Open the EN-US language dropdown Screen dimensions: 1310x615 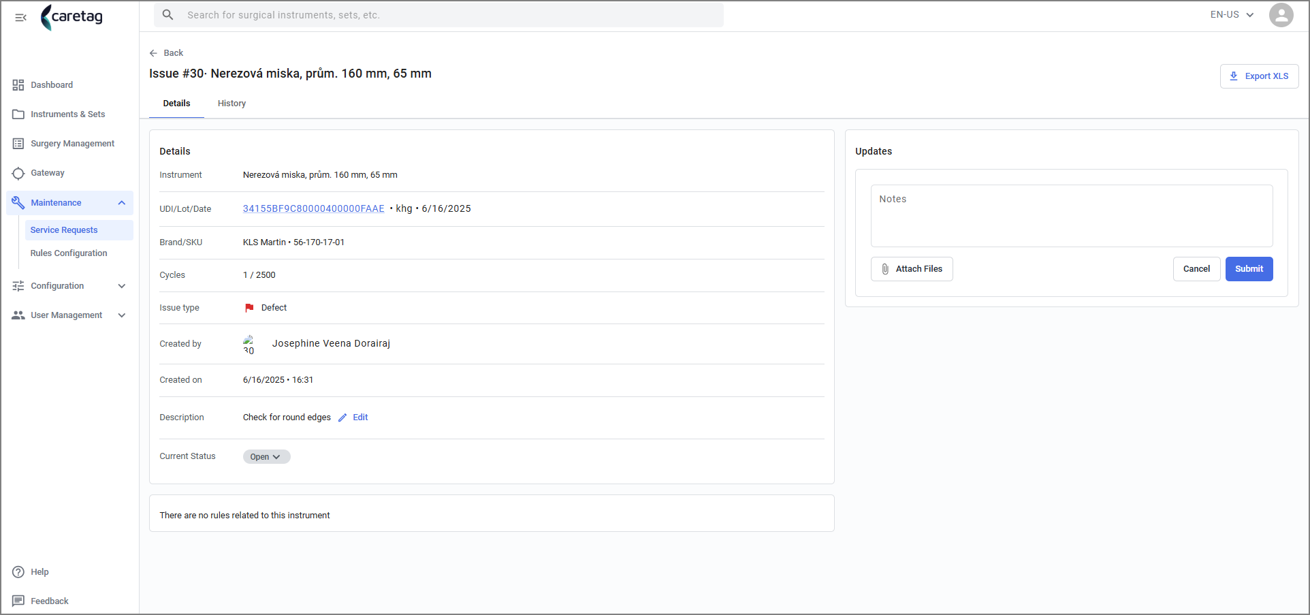(1232, 15)
